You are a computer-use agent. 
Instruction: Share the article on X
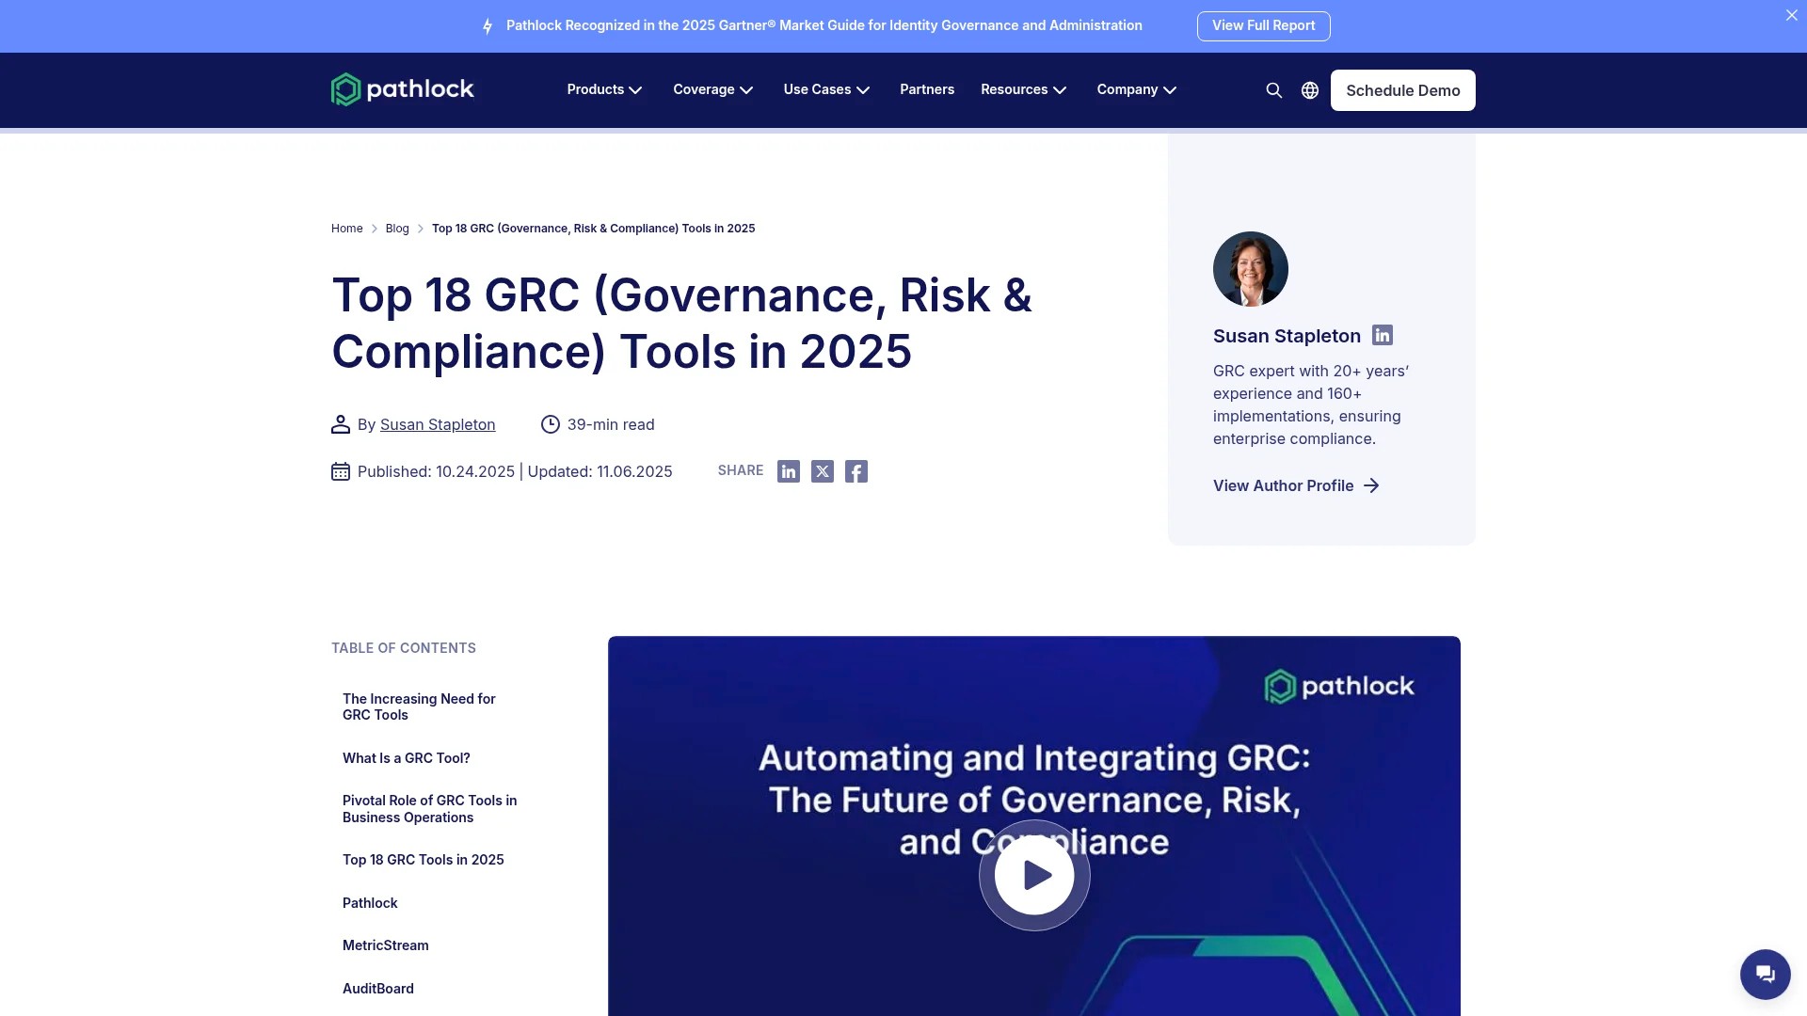(x=823, y=471)
